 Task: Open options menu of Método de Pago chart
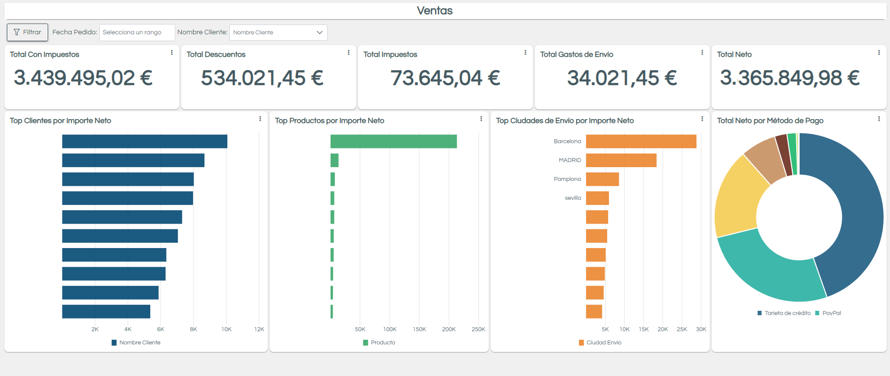[x=879, y=119]
